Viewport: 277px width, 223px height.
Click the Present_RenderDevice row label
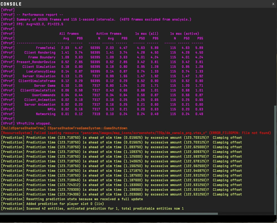point(36,62)
